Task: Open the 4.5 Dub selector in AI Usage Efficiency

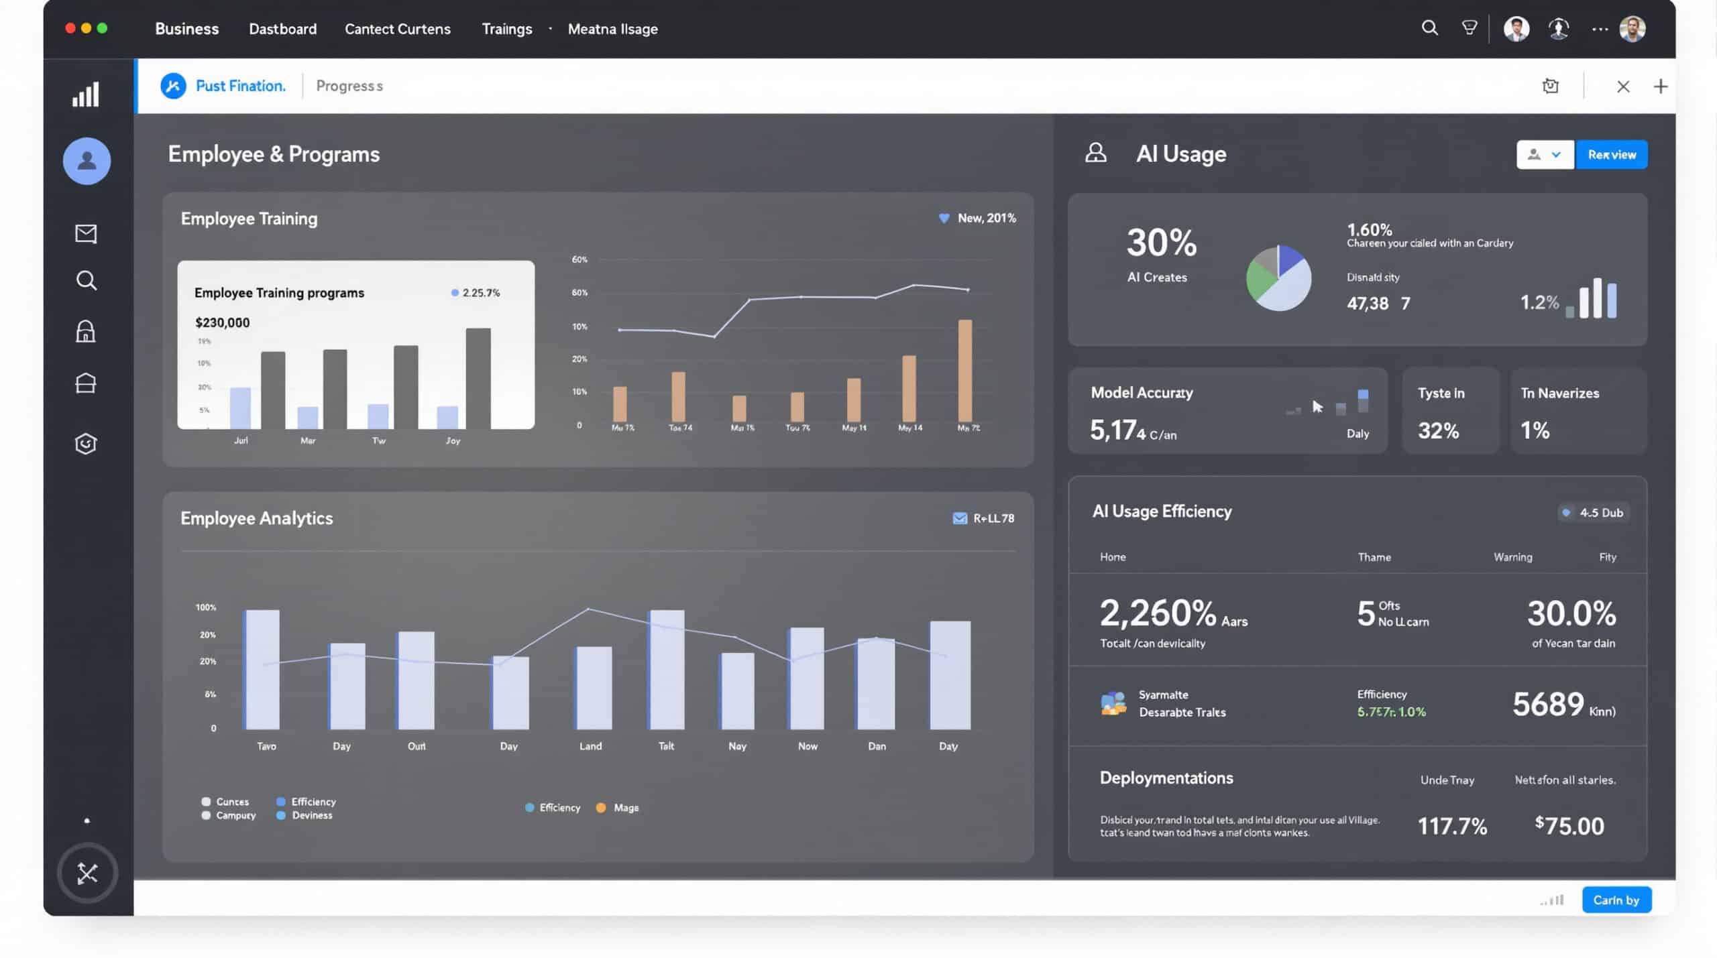Action: (1593, 513)
